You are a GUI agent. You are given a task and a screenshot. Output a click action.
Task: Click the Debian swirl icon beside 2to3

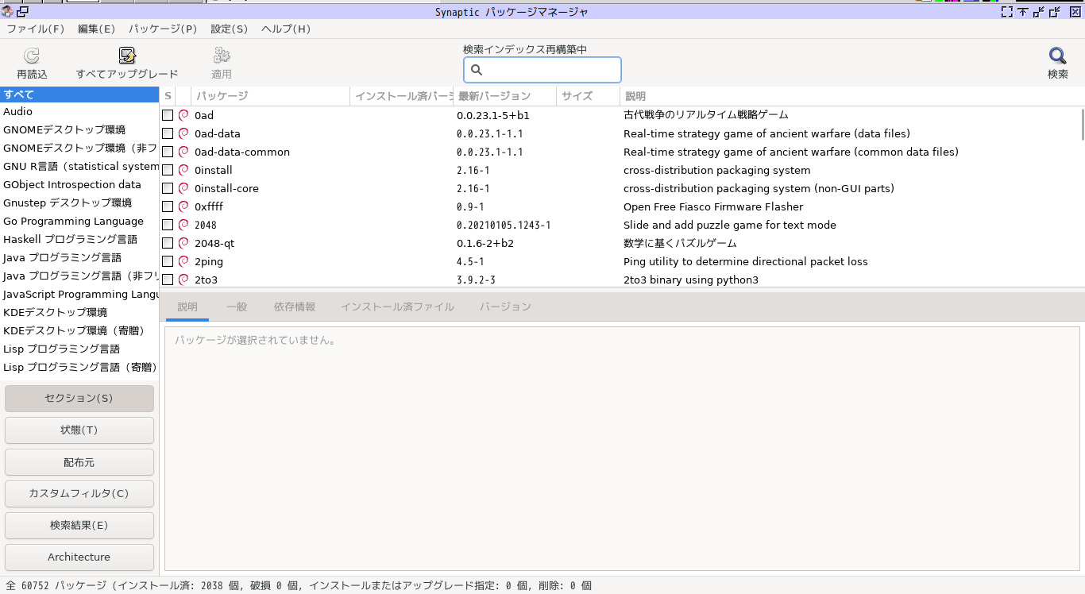183,280
